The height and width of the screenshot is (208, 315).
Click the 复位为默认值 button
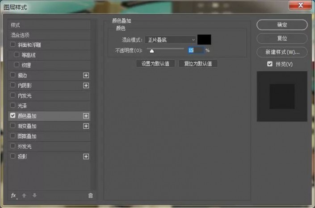(x=198, y=64)
